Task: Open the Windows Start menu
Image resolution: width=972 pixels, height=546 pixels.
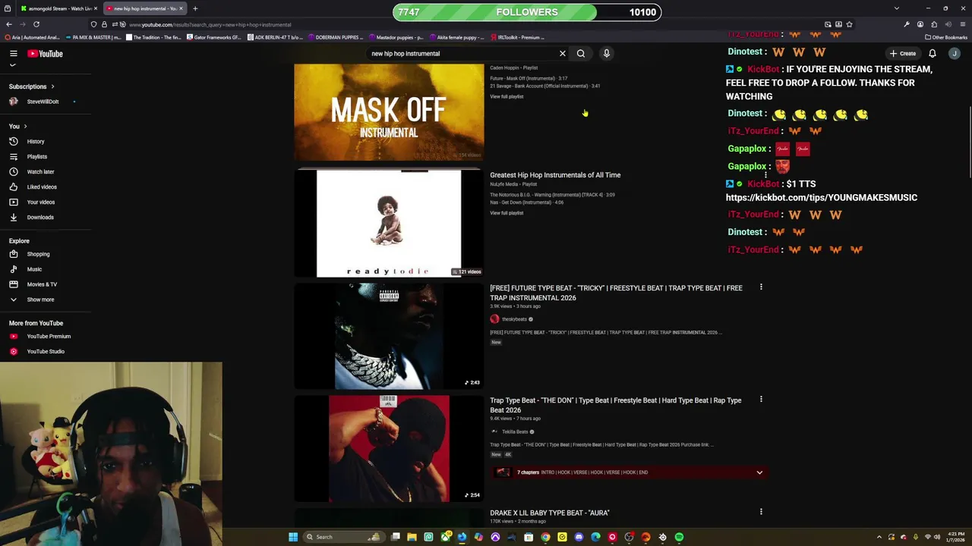Action: click(293, 537)
